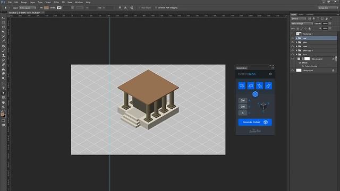The height and width of the screenshot is (191, 340).
Task: Open path operations in options bar
Action: [120, 8]
